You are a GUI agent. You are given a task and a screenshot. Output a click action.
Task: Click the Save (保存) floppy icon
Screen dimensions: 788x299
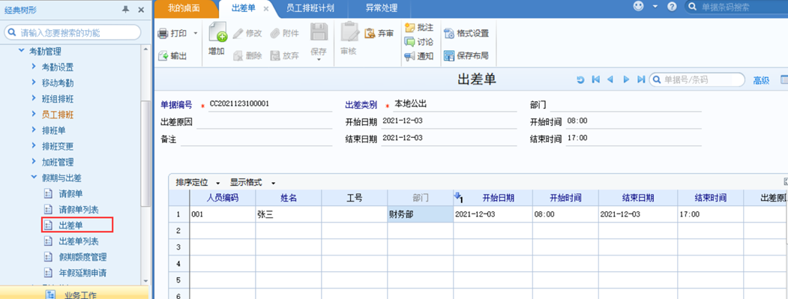coord(319,32)
